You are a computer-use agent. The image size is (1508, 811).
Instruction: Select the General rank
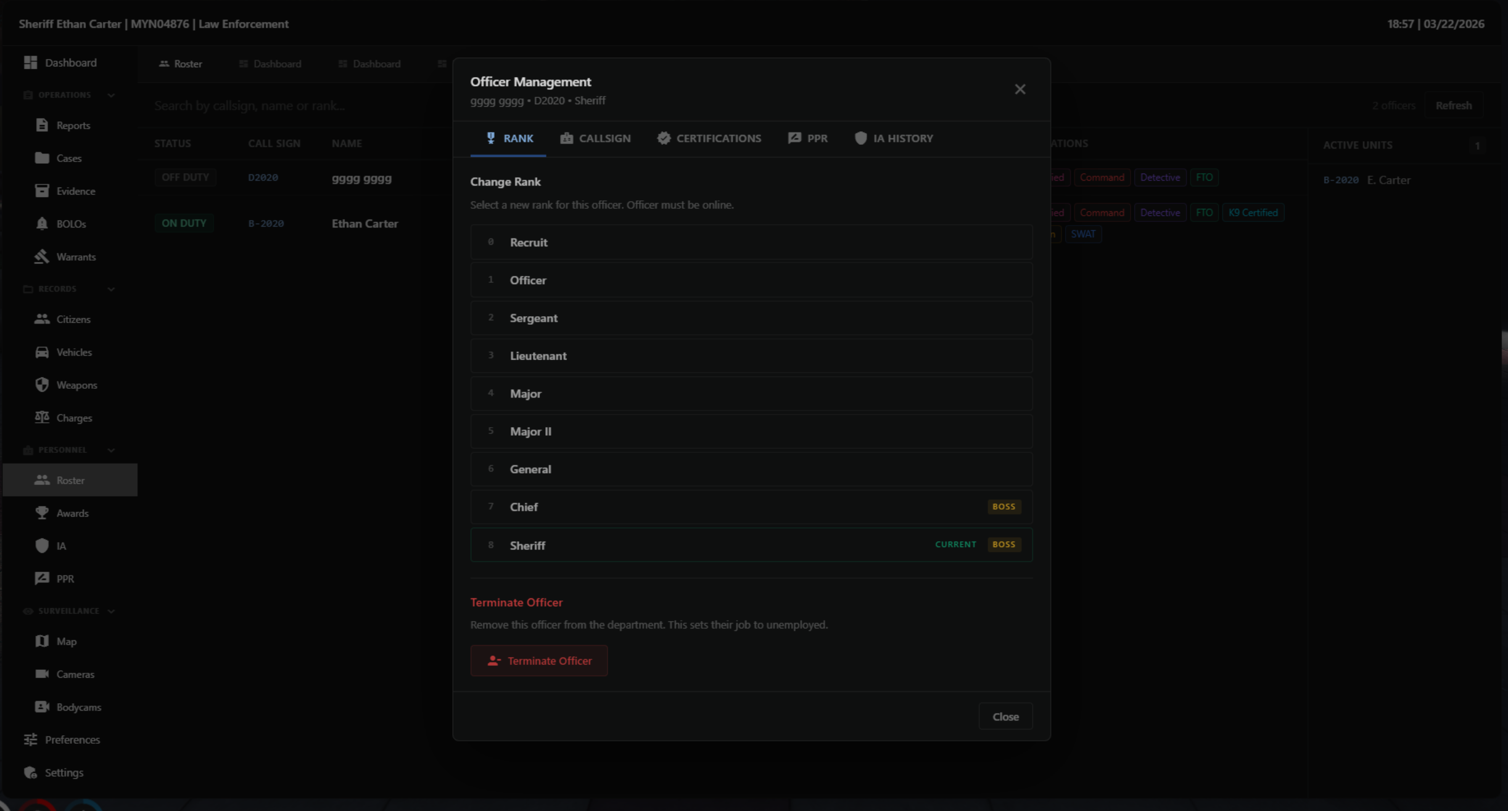pos(751,469)
